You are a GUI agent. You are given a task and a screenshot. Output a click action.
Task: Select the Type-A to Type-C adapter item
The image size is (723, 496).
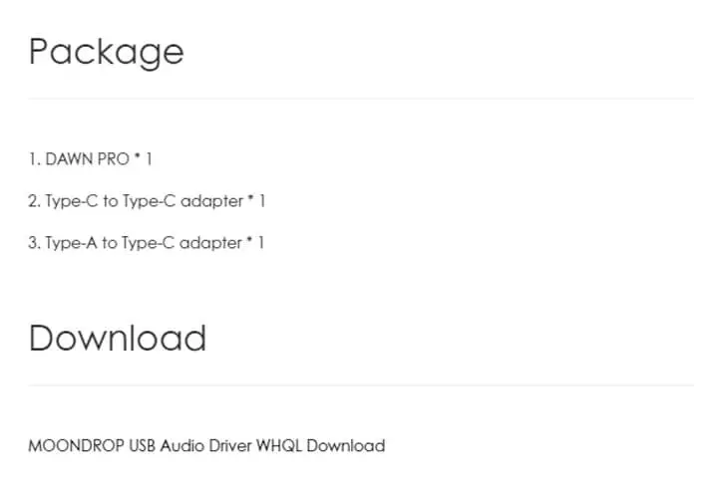147,243
